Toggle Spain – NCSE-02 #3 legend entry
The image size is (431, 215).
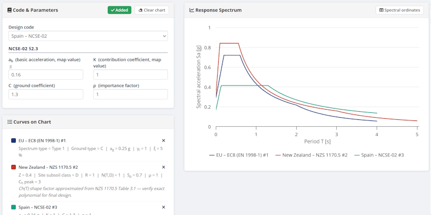coord(379,155)
